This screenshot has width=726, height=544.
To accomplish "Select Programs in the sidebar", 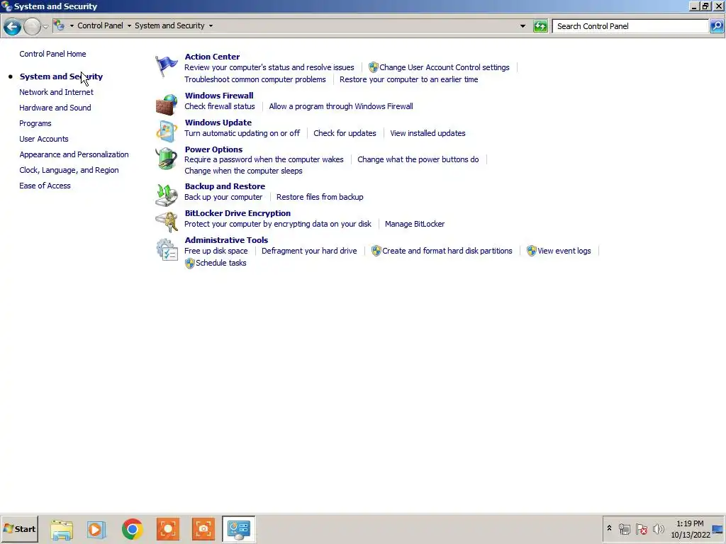I will pos(35,123).
